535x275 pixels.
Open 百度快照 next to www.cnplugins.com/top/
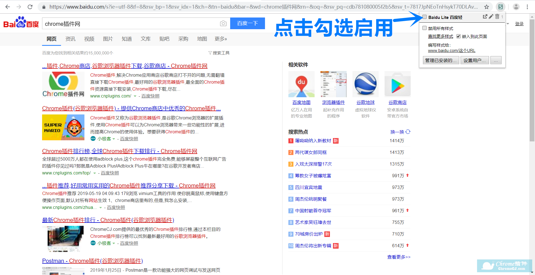[x=110, y=173]
